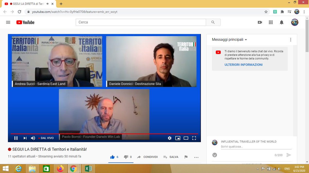Activate miniplayer mode
The height and width of the screenshot is (173, 309).
tap(178, 138)
